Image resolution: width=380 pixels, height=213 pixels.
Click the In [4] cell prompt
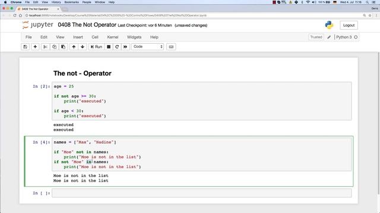click(x=42, y=142)
